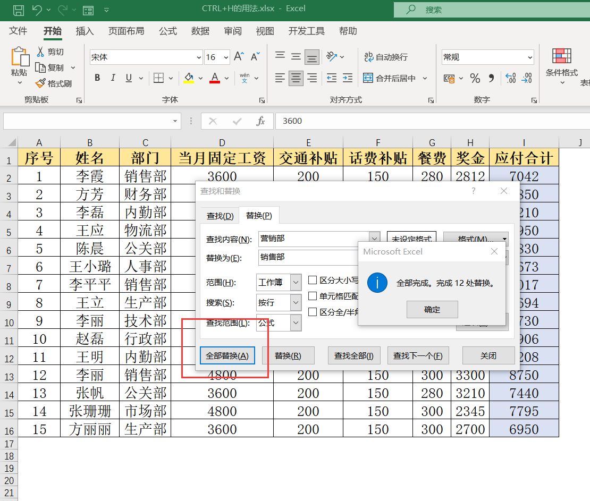This screenshot has width=590, height=501.
Task: Switch to the 插入 ribbon tab
Action: pyautogui.click(x=85, y=31)
